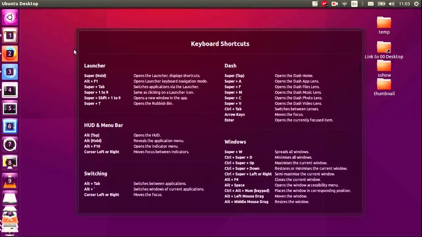Click launcher icon numbered 3

tap(10, 72)
